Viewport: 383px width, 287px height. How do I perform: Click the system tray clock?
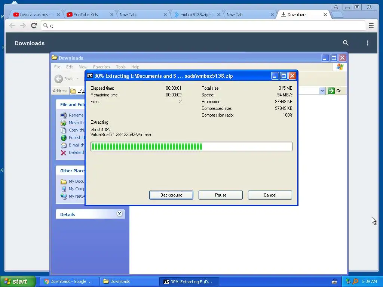[369, 281]
